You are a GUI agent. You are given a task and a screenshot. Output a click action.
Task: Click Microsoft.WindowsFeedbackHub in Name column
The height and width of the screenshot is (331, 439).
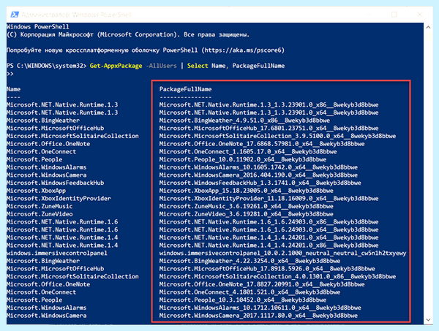(x=56, y=183)
